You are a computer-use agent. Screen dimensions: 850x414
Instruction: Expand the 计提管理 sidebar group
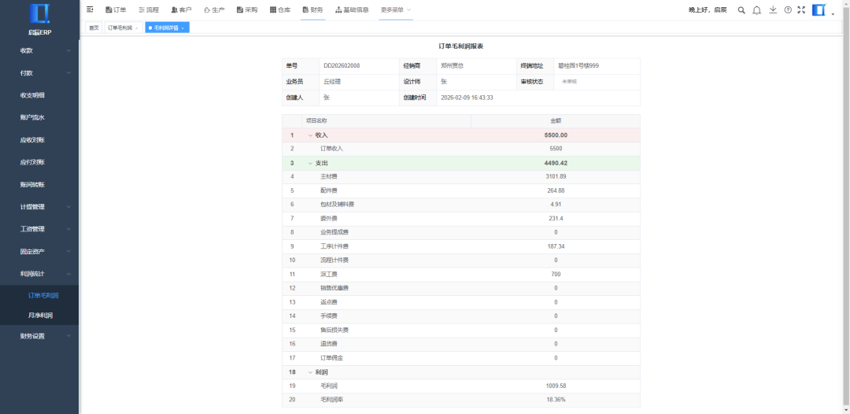click(39, 207)
